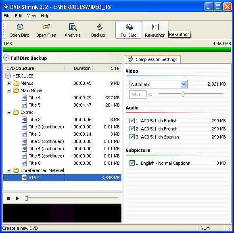Click the Full Disc Backup disc icon
The image size is (234, 233).
pyautogui.click(x=6, y=58)
